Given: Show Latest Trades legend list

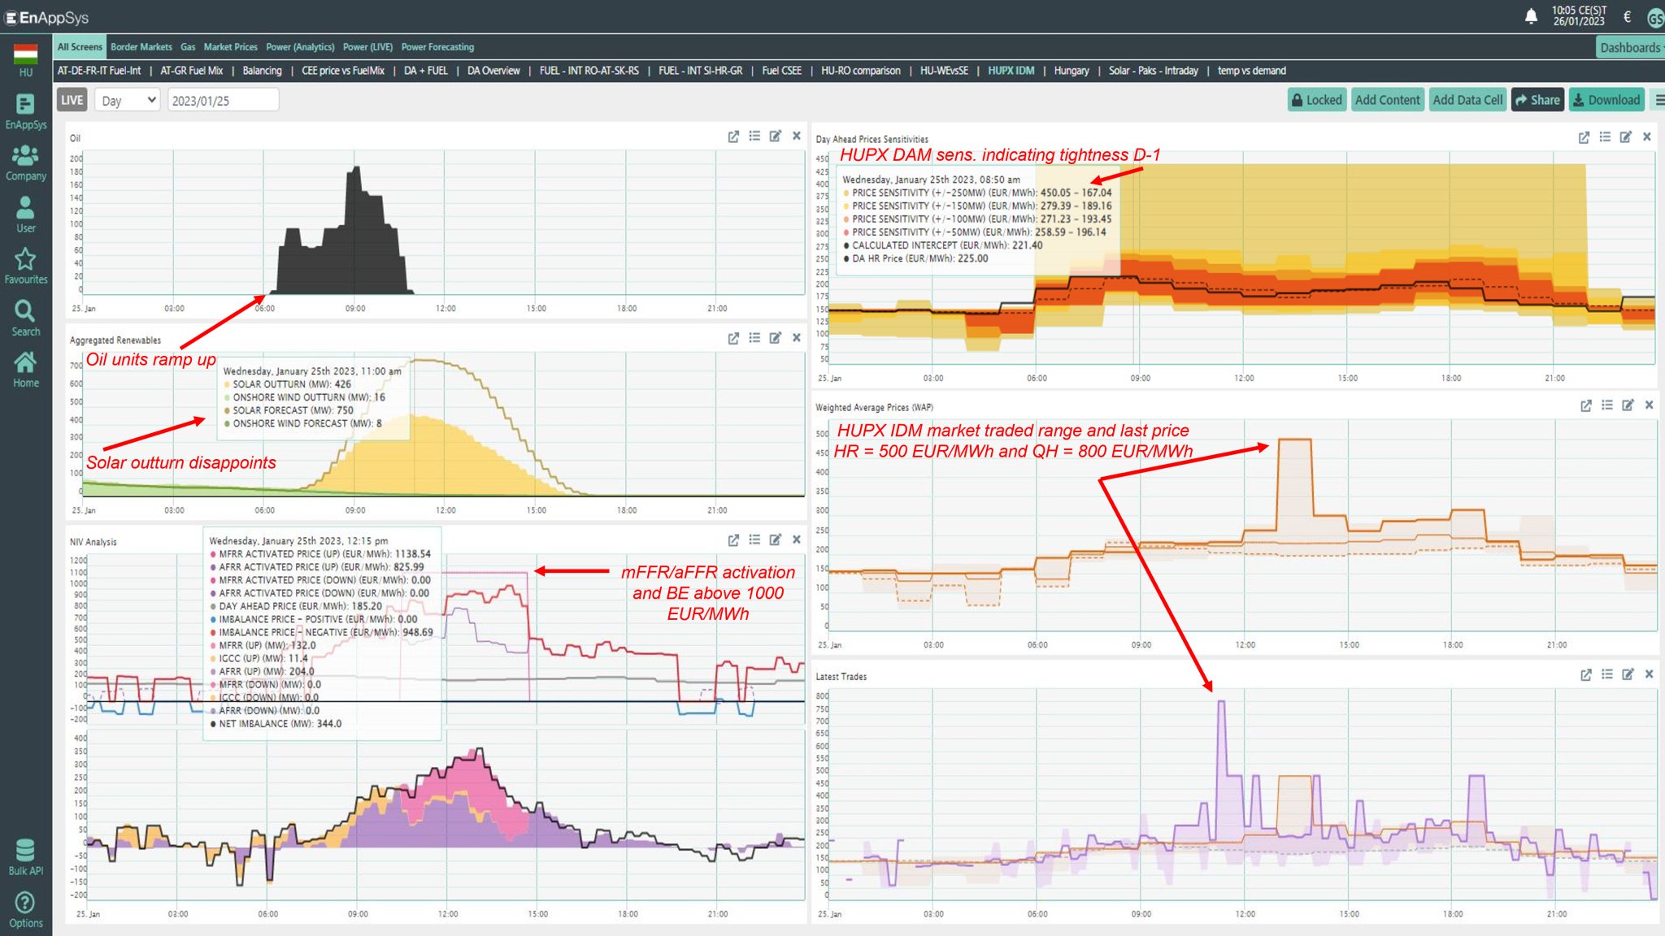Looking at the screenshot, I should [x=1607, y=674].
